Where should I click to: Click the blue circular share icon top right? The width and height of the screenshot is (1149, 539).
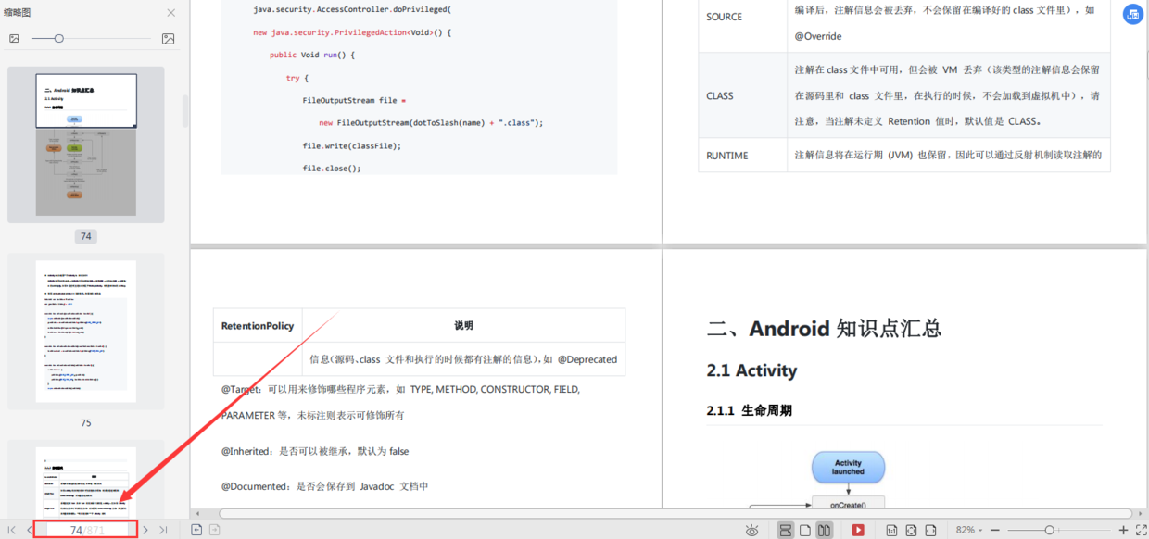pyautogui.click(x=1133, y=14)
